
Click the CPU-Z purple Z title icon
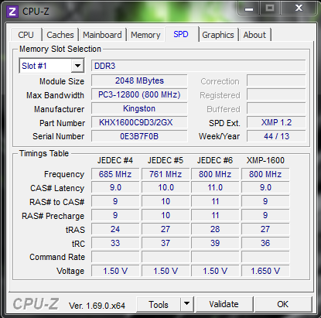[x=12, y=12]
